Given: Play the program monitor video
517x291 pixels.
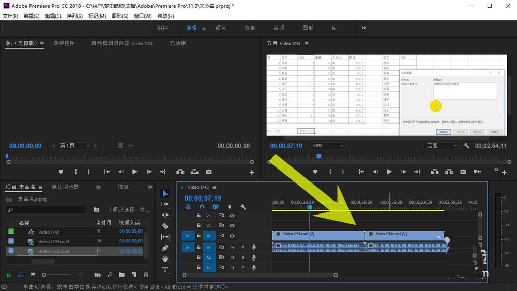Looking at the screenshot, I should (x=389, y=172).
